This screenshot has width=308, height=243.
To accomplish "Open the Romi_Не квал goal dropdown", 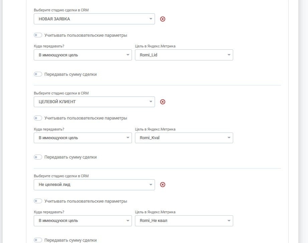I will coord(184,221).
